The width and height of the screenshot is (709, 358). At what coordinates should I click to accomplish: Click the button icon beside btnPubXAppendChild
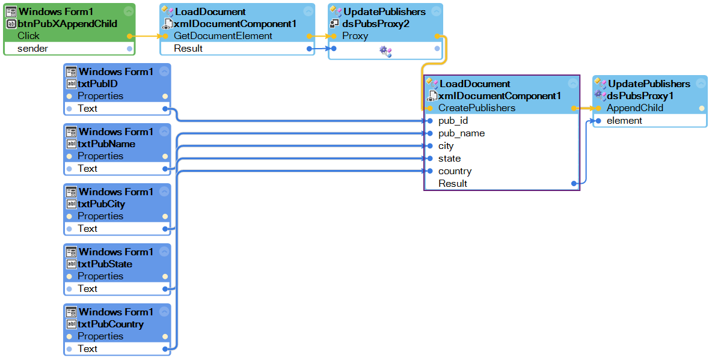[13, 24]
